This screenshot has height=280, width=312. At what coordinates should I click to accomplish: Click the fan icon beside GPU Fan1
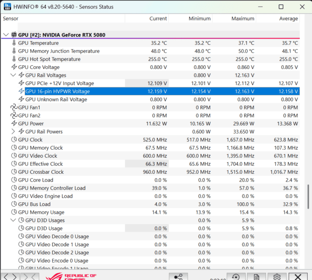pyautogui.click(x=14, y=107)
